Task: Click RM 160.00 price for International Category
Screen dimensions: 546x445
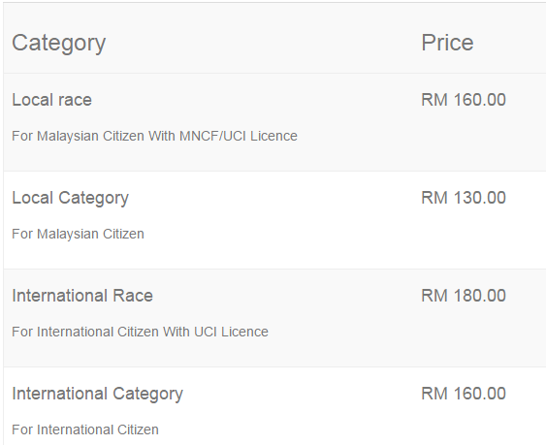Action: [464, 394]
